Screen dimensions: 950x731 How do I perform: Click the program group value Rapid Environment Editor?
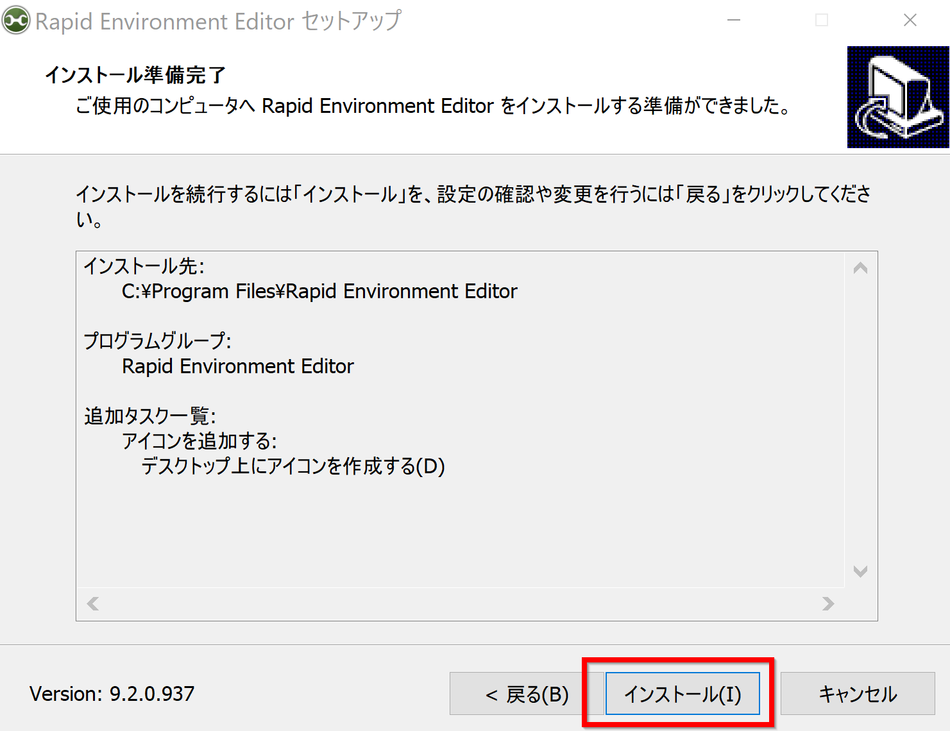[238, 367]
